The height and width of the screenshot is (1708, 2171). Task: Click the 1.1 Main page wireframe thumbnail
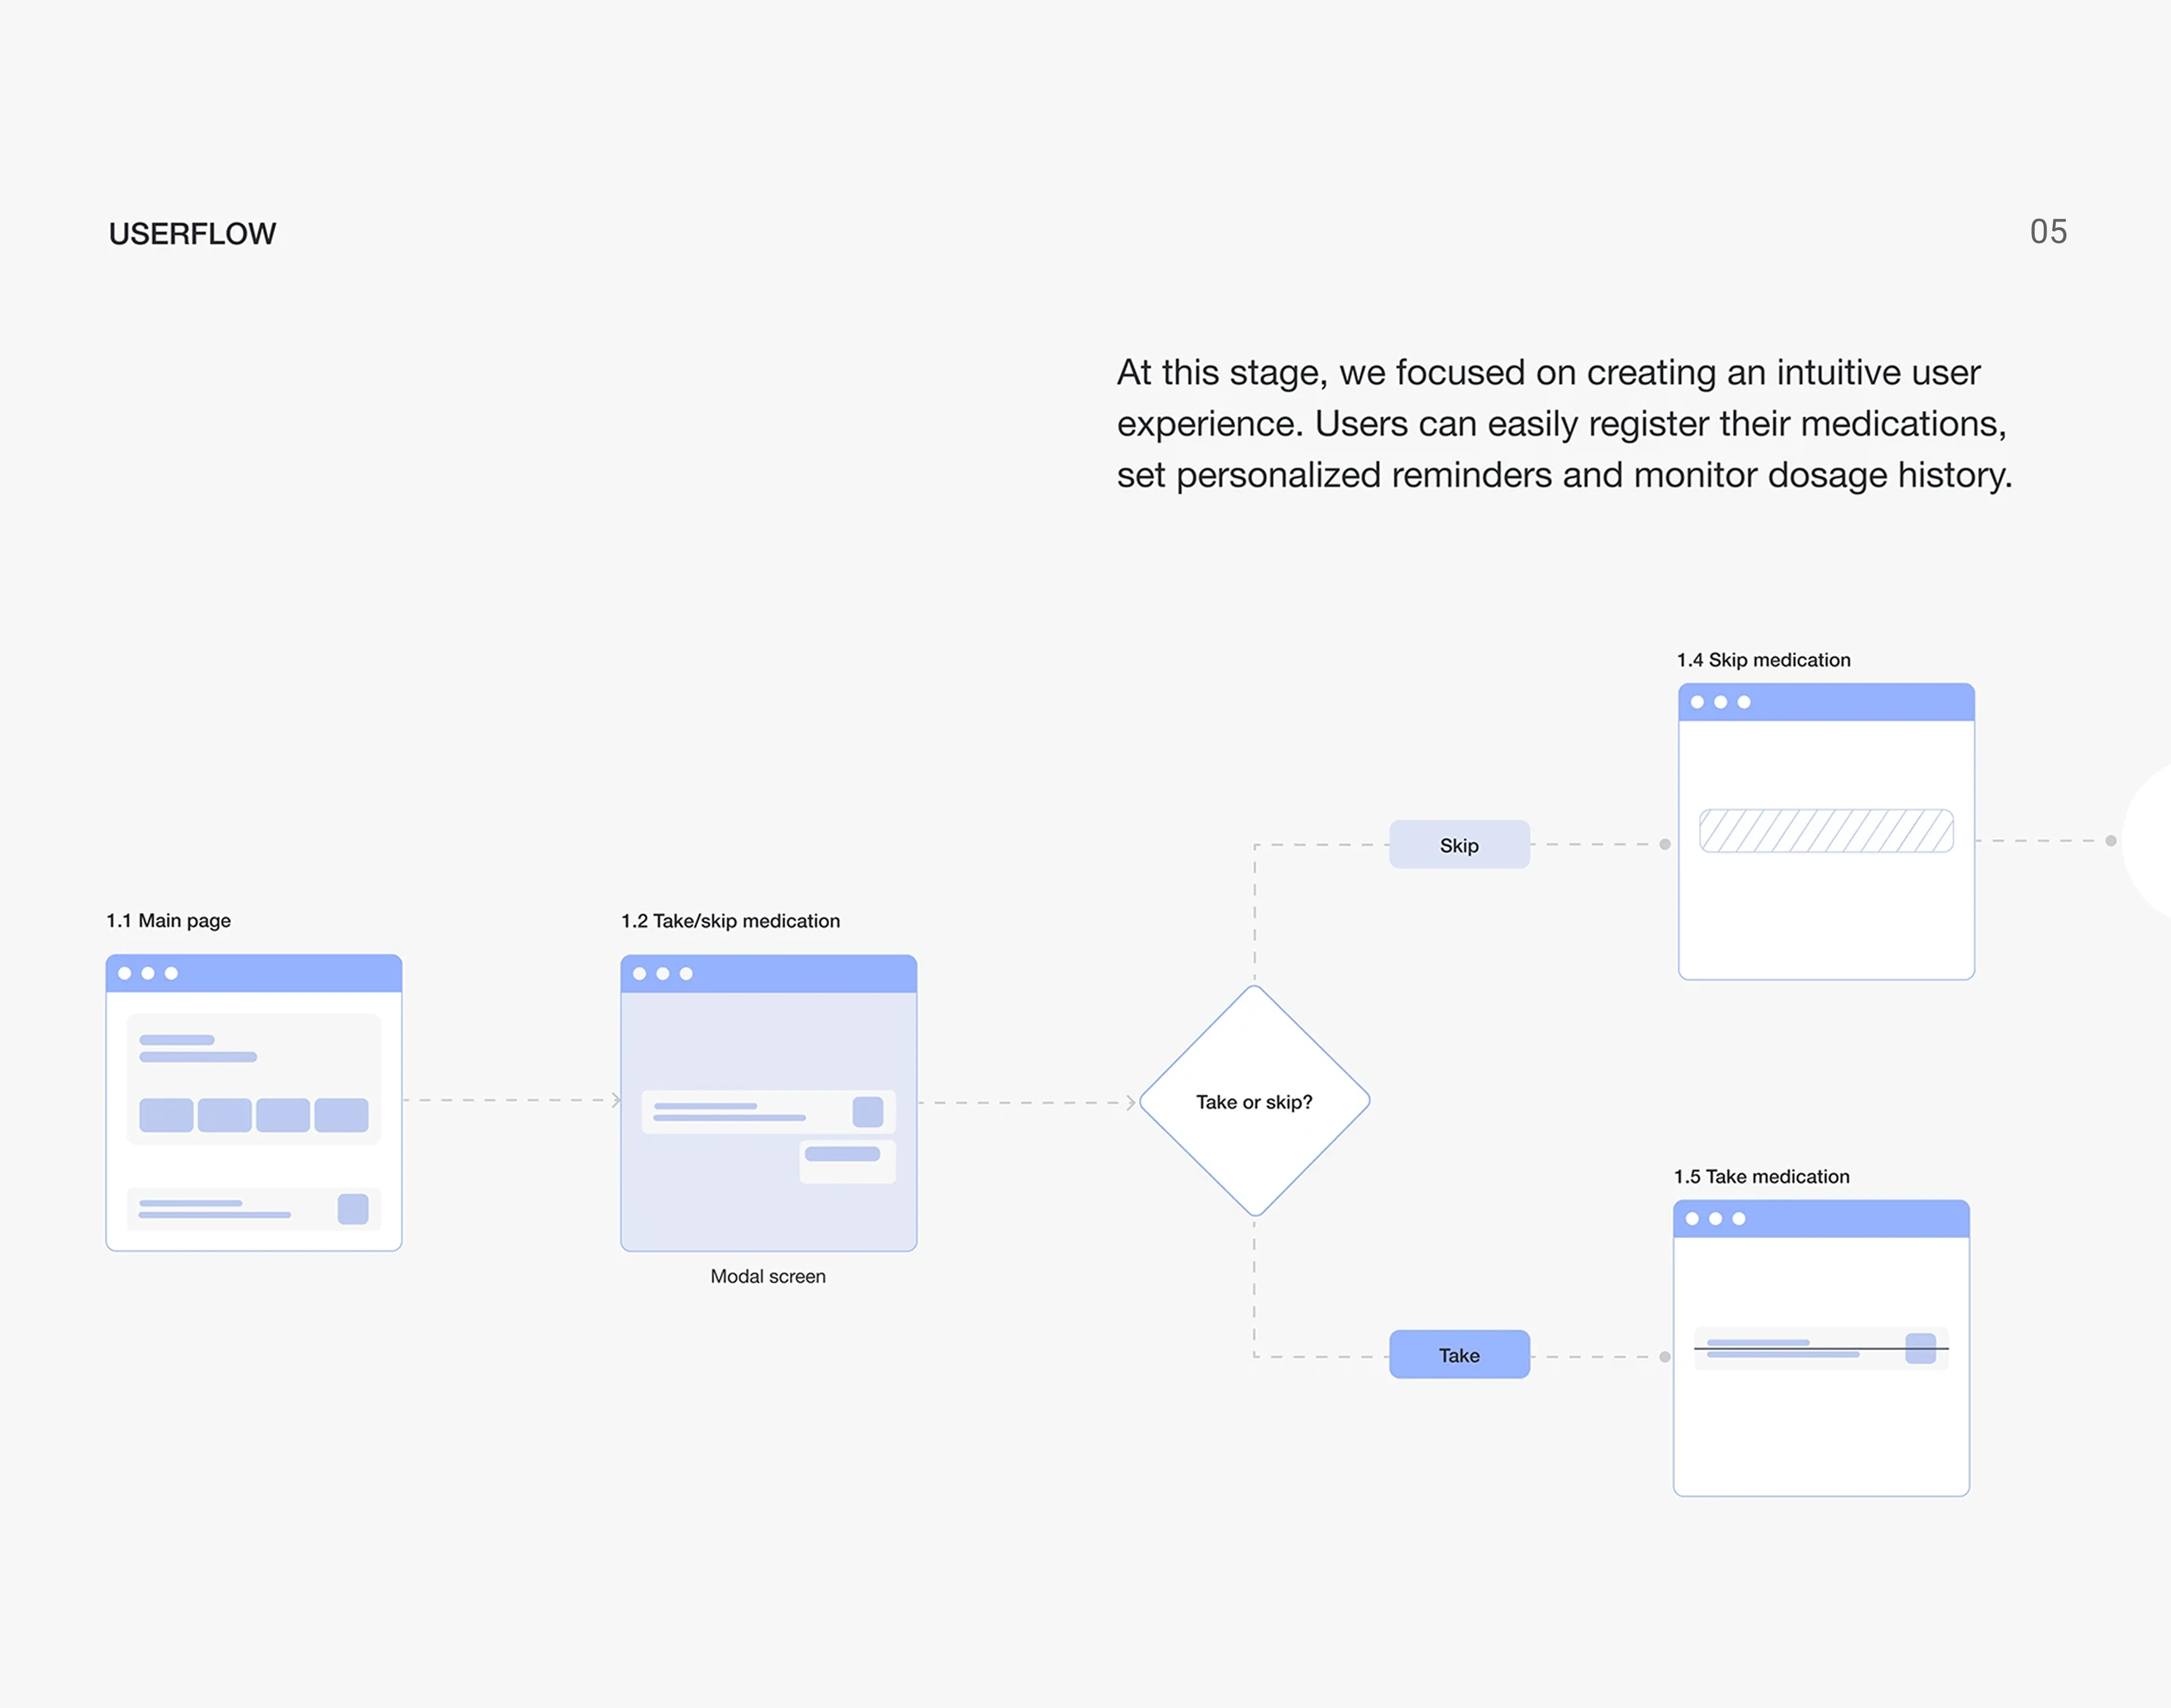[253, 1102]
